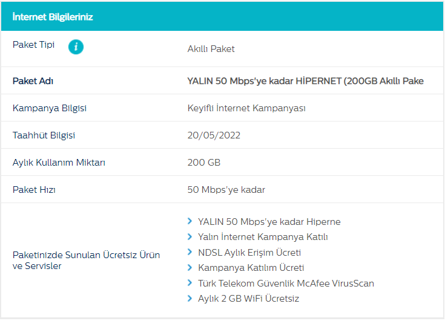Viewport: 445px width, 321px height.
Task: Click chevron beside NDSL Aylık Erişim Ücreti
Action: click(x=190, y=252)
